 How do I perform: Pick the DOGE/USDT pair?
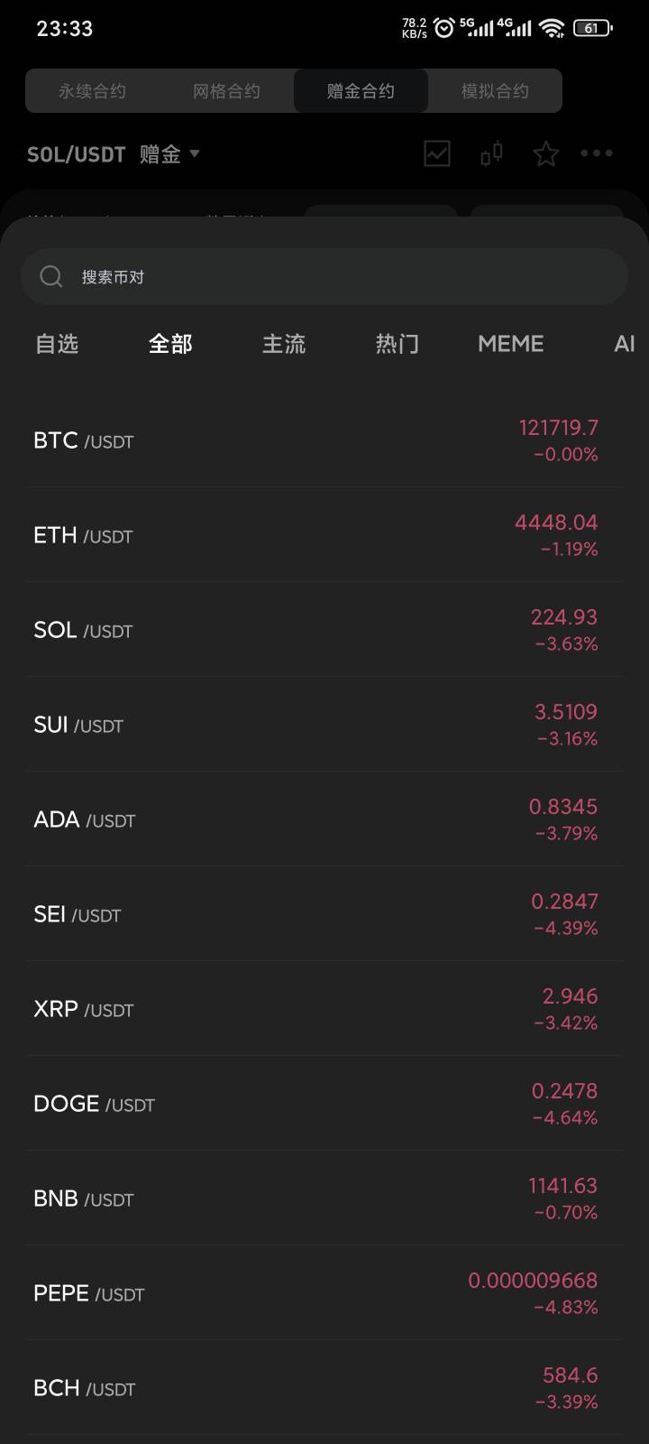(324, 1104)
